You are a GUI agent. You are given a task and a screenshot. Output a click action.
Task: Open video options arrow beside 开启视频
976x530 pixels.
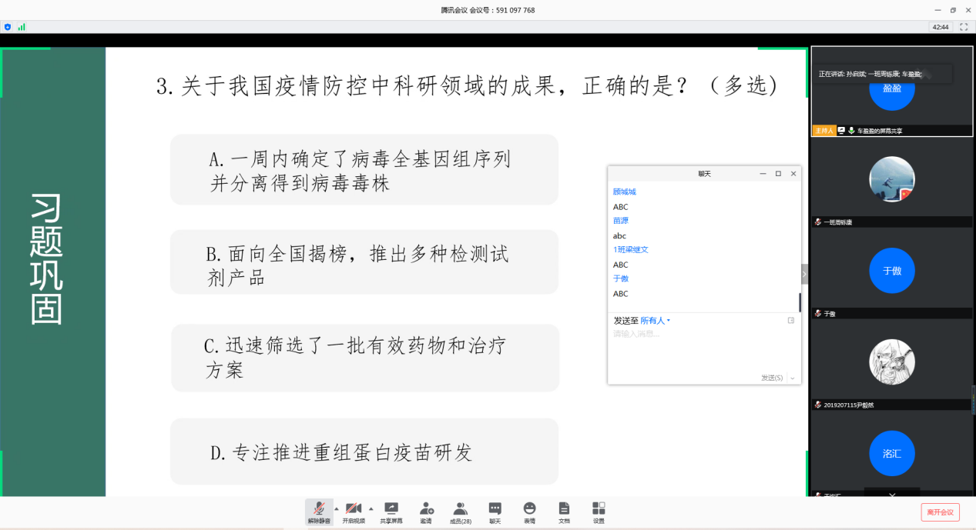click(371, 508)
